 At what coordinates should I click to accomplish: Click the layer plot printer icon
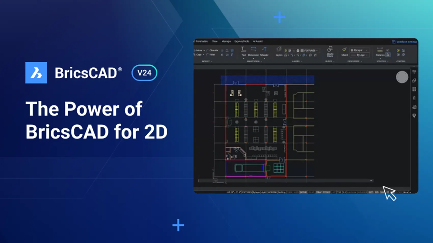298,50
